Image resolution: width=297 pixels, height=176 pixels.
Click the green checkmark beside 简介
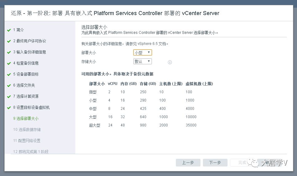click(x=9, y=30)
